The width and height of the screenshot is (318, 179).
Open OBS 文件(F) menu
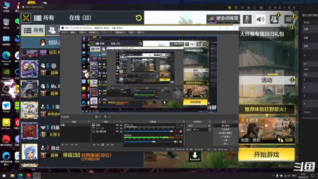click(x=64, y=33)
